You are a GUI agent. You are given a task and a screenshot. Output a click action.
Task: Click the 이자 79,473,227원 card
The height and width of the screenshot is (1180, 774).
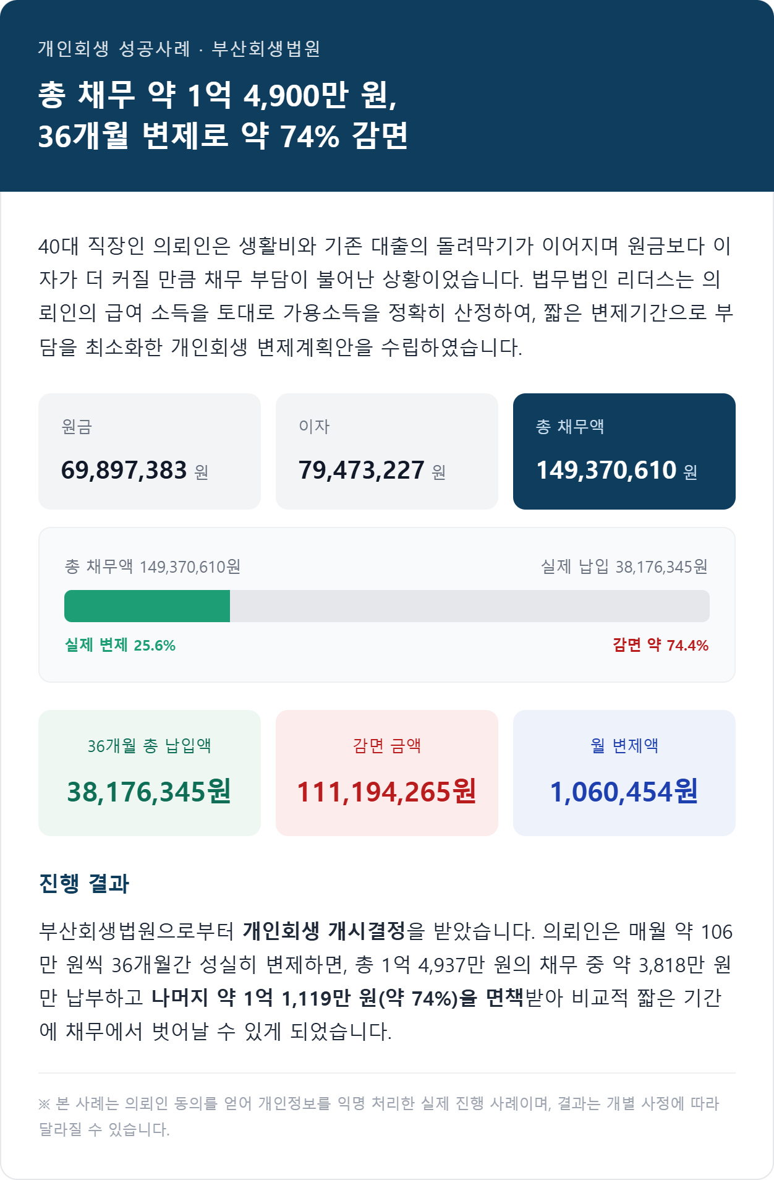387,451
